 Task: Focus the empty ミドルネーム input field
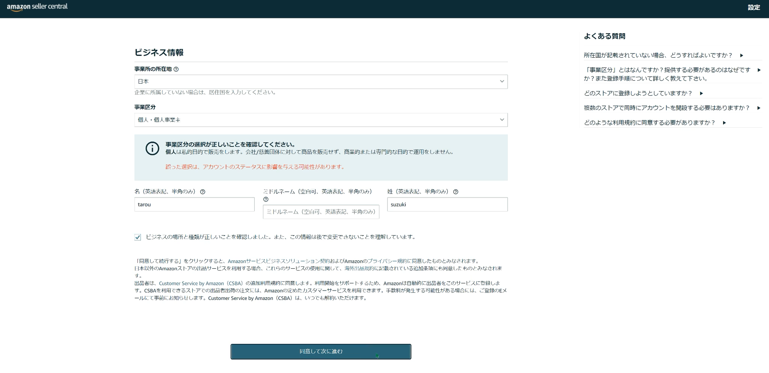point(321,212)
